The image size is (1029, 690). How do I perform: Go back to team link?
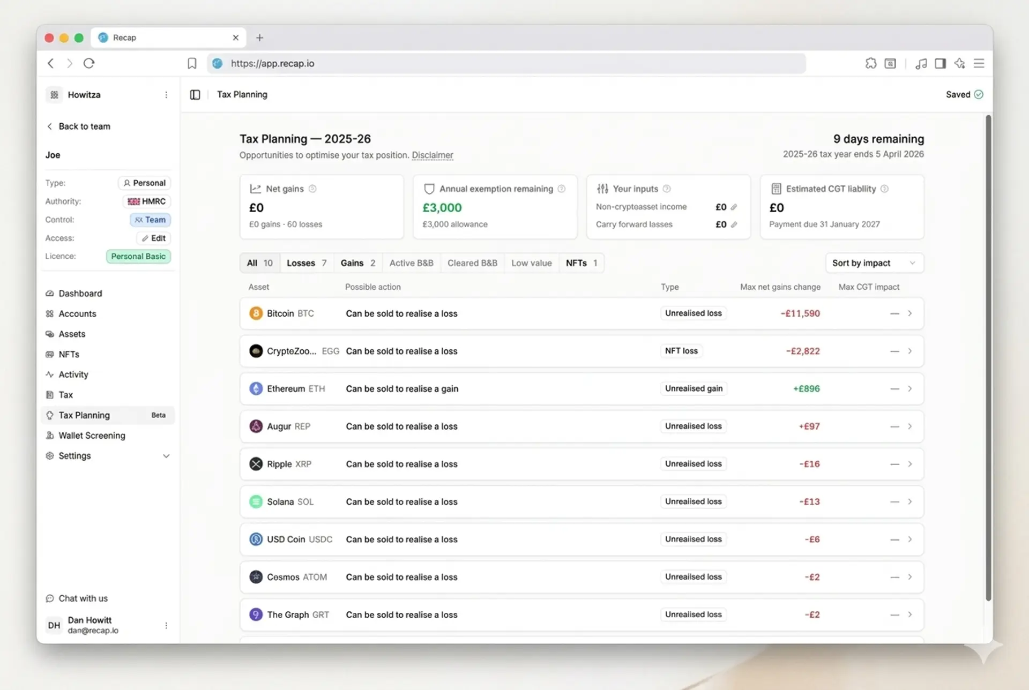pos(79,126)
